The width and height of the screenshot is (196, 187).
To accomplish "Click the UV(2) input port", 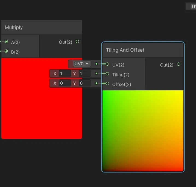I will click(x=107, y=64).
